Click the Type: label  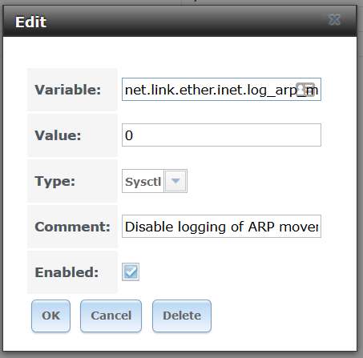coord(55,182)
